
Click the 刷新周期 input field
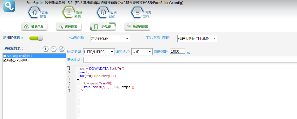[177, 51]
